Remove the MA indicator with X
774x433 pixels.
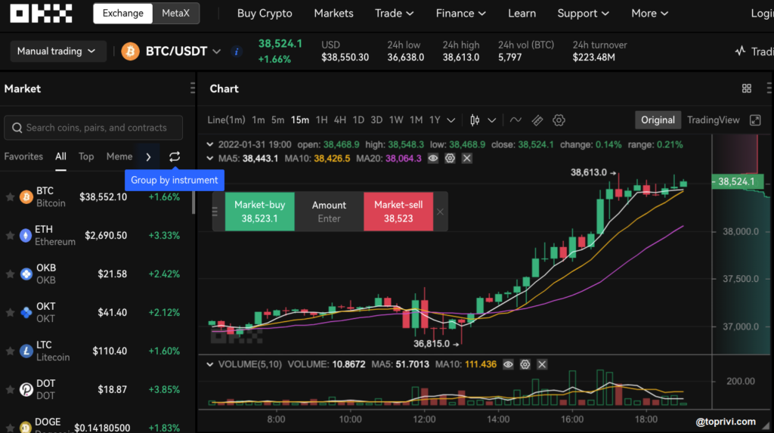pos(466,159)
